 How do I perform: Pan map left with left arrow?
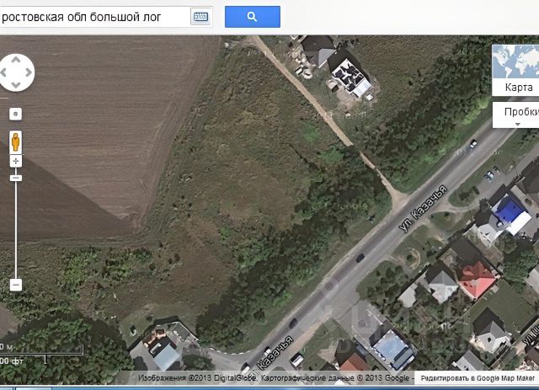tap(3, 72)
